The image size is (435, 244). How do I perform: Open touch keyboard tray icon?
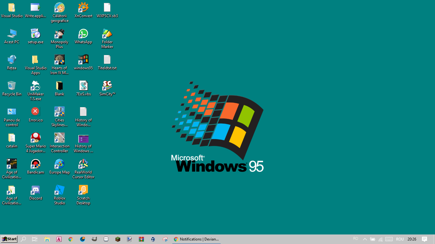point(389,239)
